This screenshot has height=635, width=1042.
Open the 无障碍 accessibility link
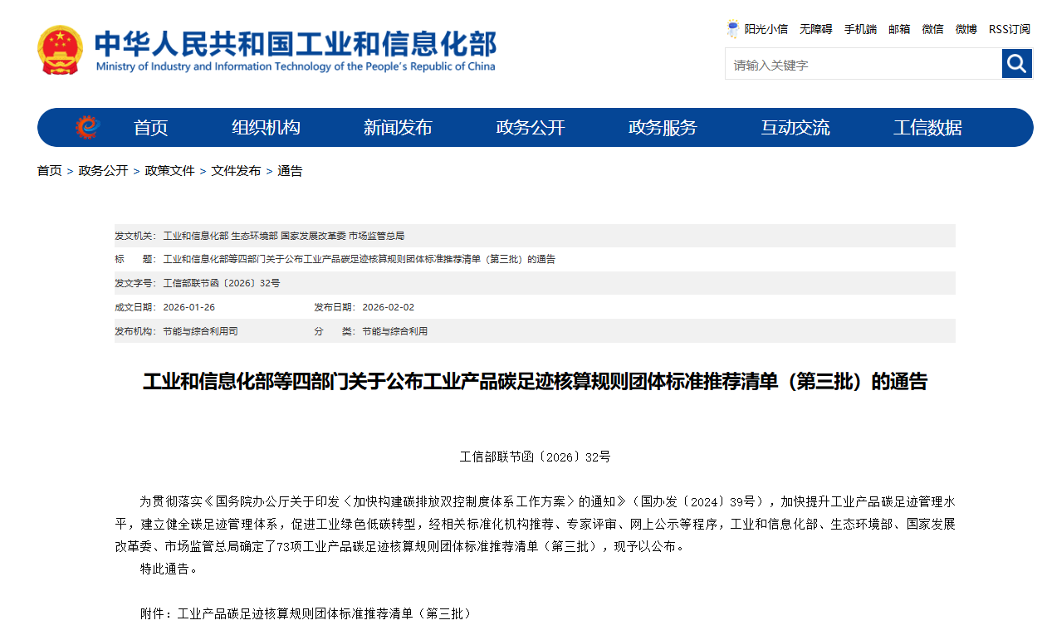(815, 29)
